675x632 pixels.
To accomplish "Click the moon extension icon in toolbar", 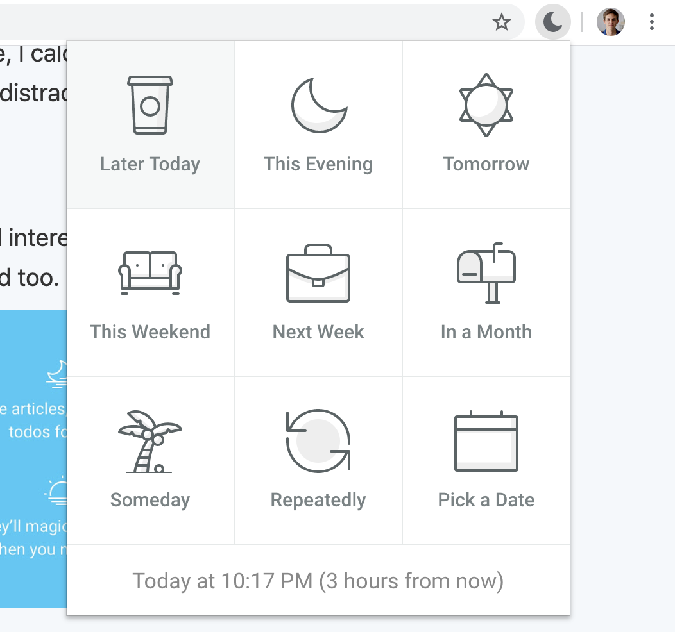I will (x=552, y=22).
